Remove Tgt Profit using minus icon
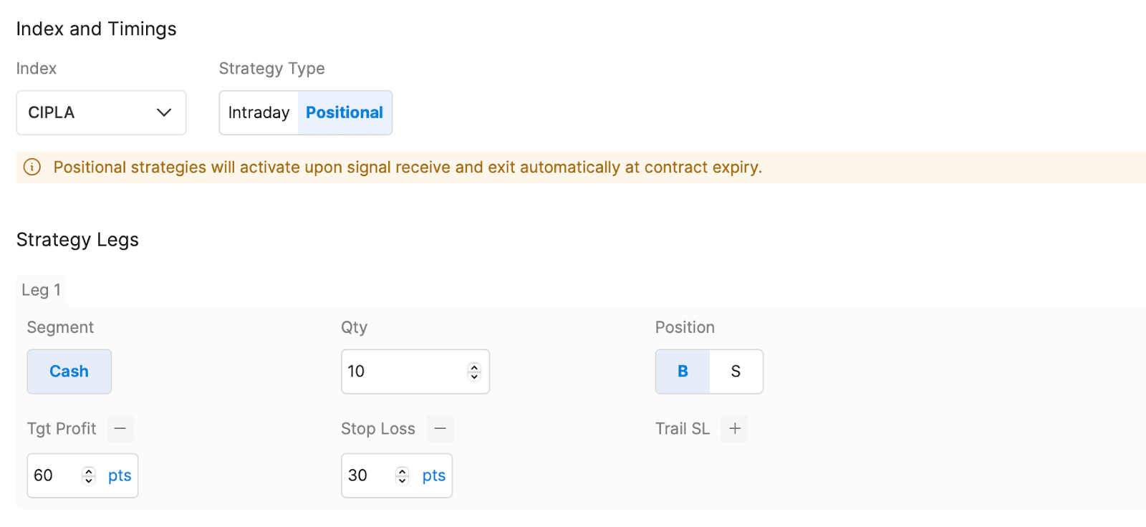 click(x=120, y=429)
